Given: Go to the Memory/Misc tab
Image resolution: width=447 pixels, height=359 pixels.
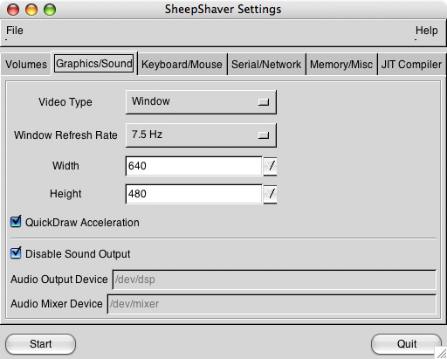Looking at the screenshot, I should 341,65.
